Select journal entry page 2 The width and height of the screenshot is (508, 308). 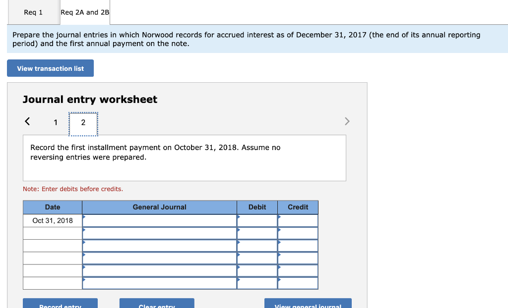tap(83, 122)
